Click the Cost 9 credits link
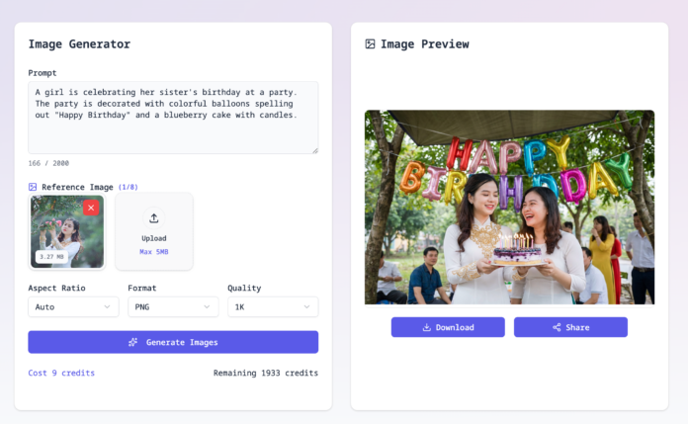 tap(61, 373)
